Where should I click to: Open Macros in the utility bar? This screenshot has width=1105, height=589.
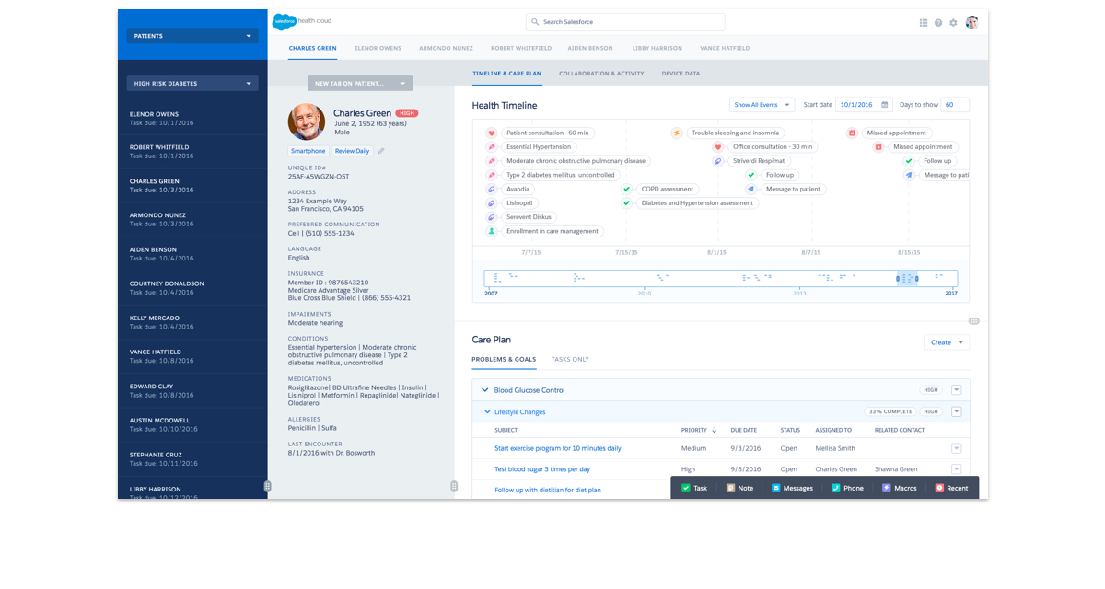point(899,488)
